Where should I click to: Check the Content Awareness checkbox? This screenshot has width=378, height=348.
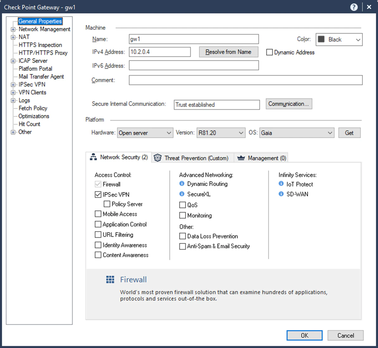(98, 255)
